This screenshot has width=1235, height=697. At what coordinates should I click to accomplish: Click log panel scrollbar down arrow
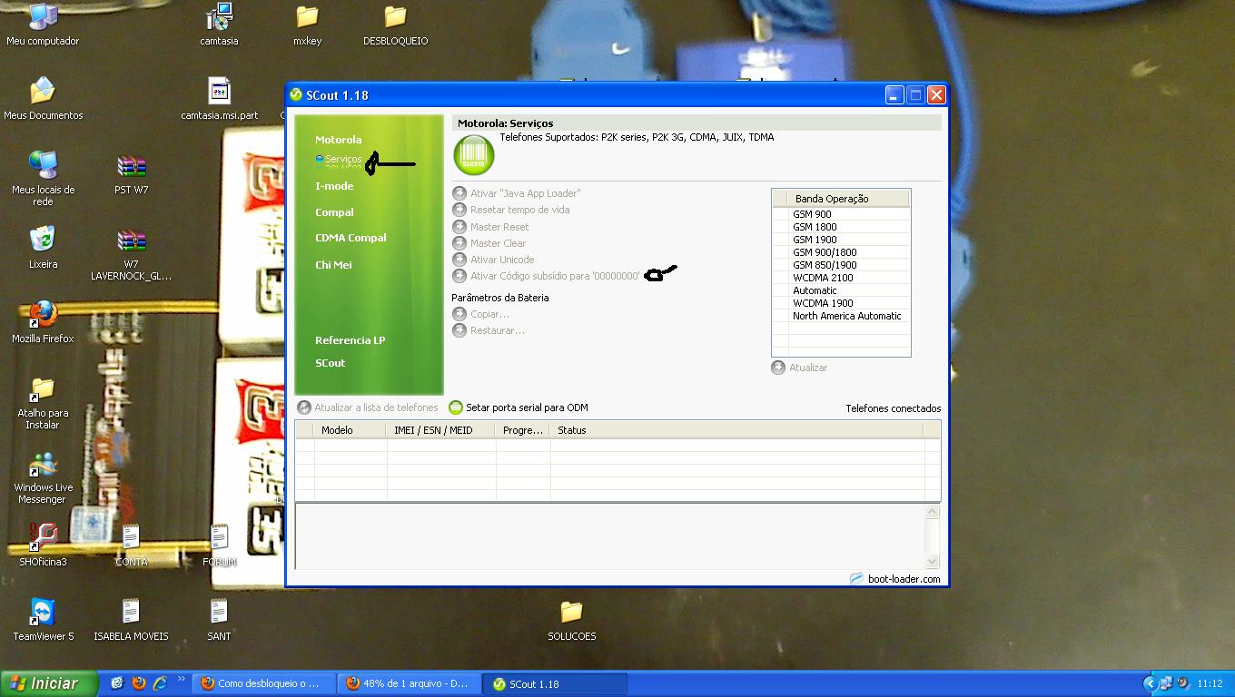[x=932, y=561]
